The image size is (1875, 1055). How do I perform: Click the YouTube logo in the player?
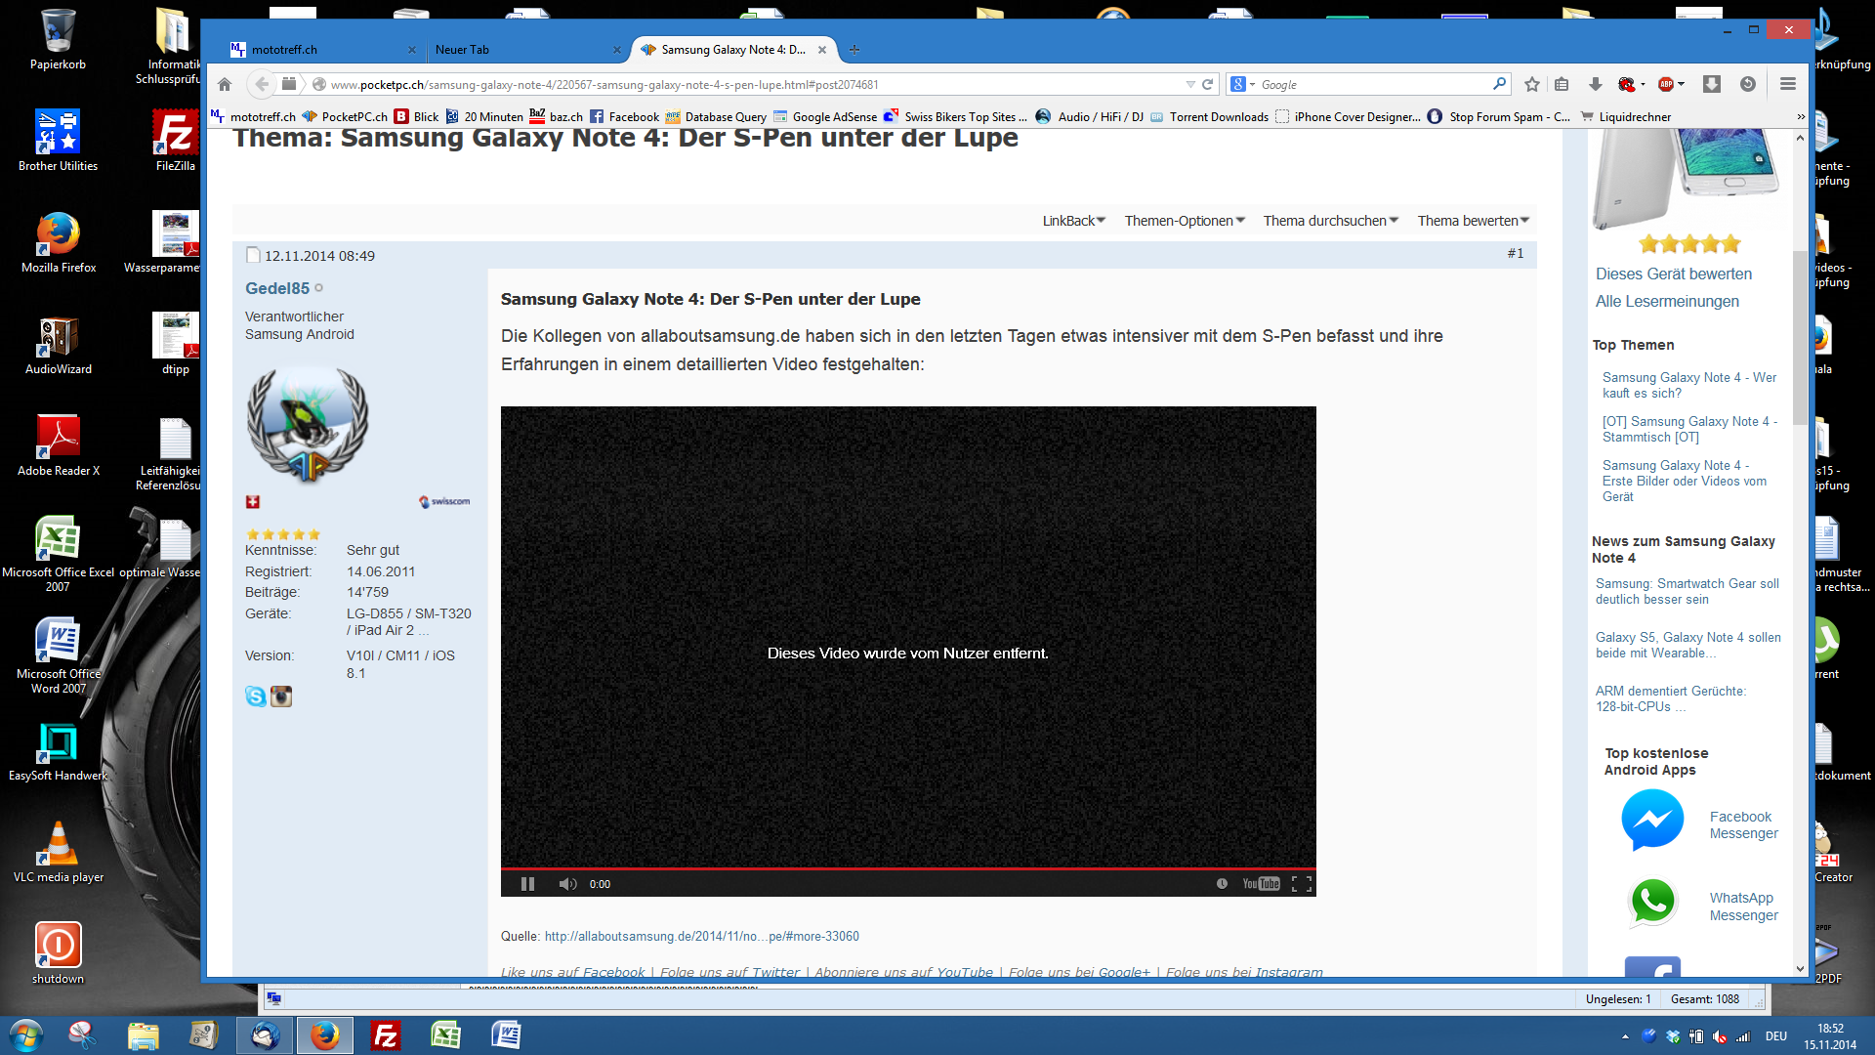[x=1261, y=884]
